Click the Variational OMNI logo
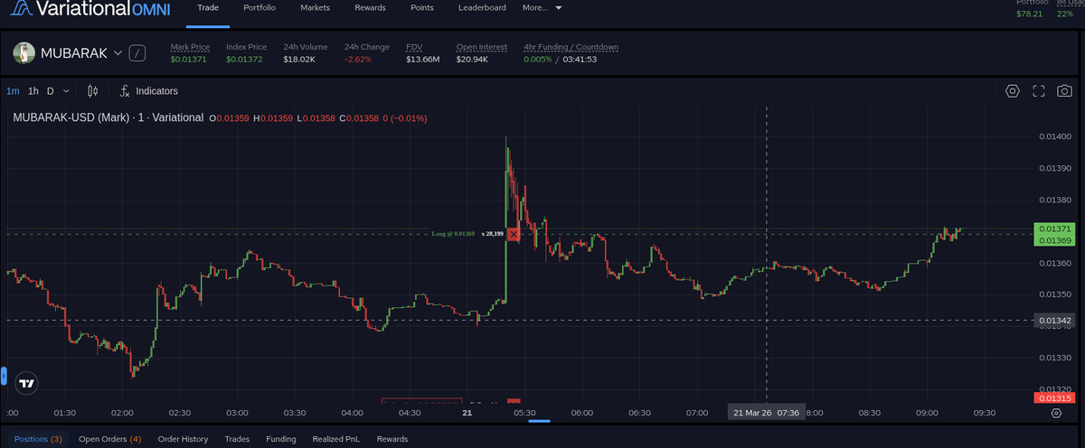 (x=90, y=8)
